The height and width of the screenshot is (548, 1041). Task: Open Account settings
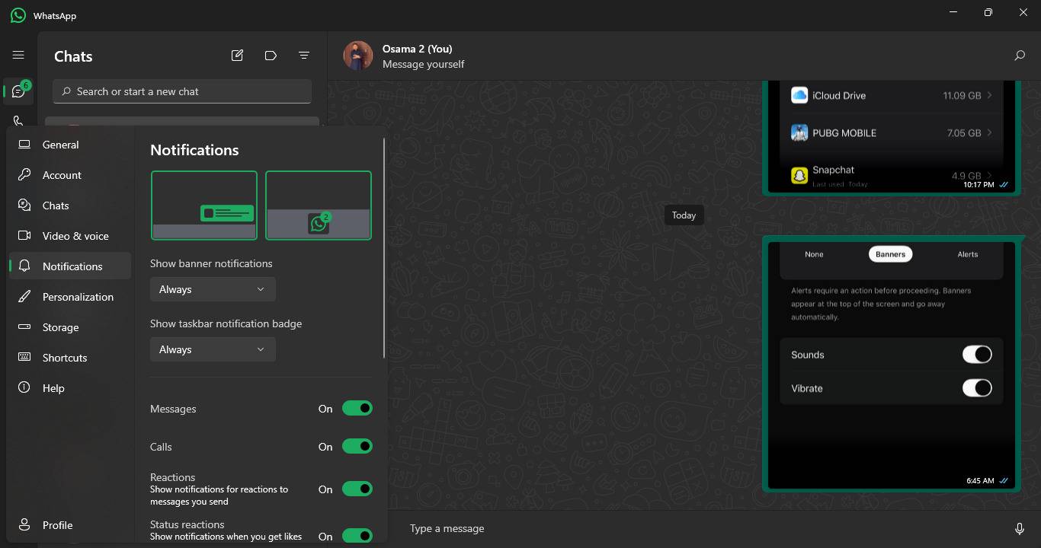pyautogui.click(x=70, y=175)
